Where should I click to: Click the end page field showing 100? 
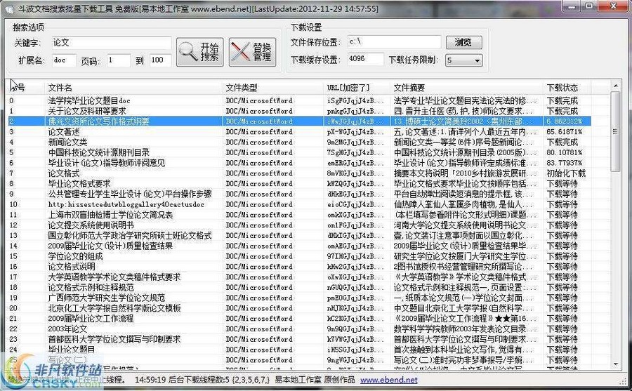coord(160,60)
